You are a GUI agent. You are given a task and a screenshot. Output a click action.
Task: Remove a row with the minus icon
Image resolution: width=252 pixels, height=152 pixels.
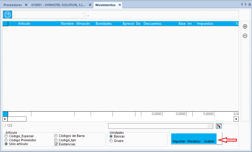click(245, 36)
